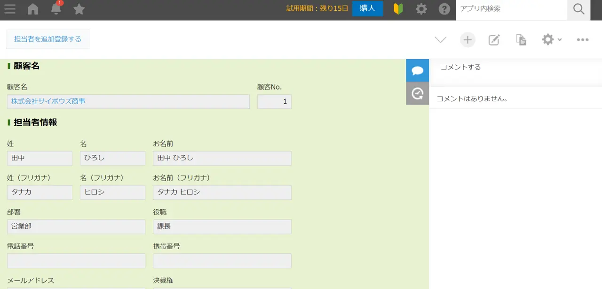
Task: Go to the portal home icon
Action: point(33,9)
